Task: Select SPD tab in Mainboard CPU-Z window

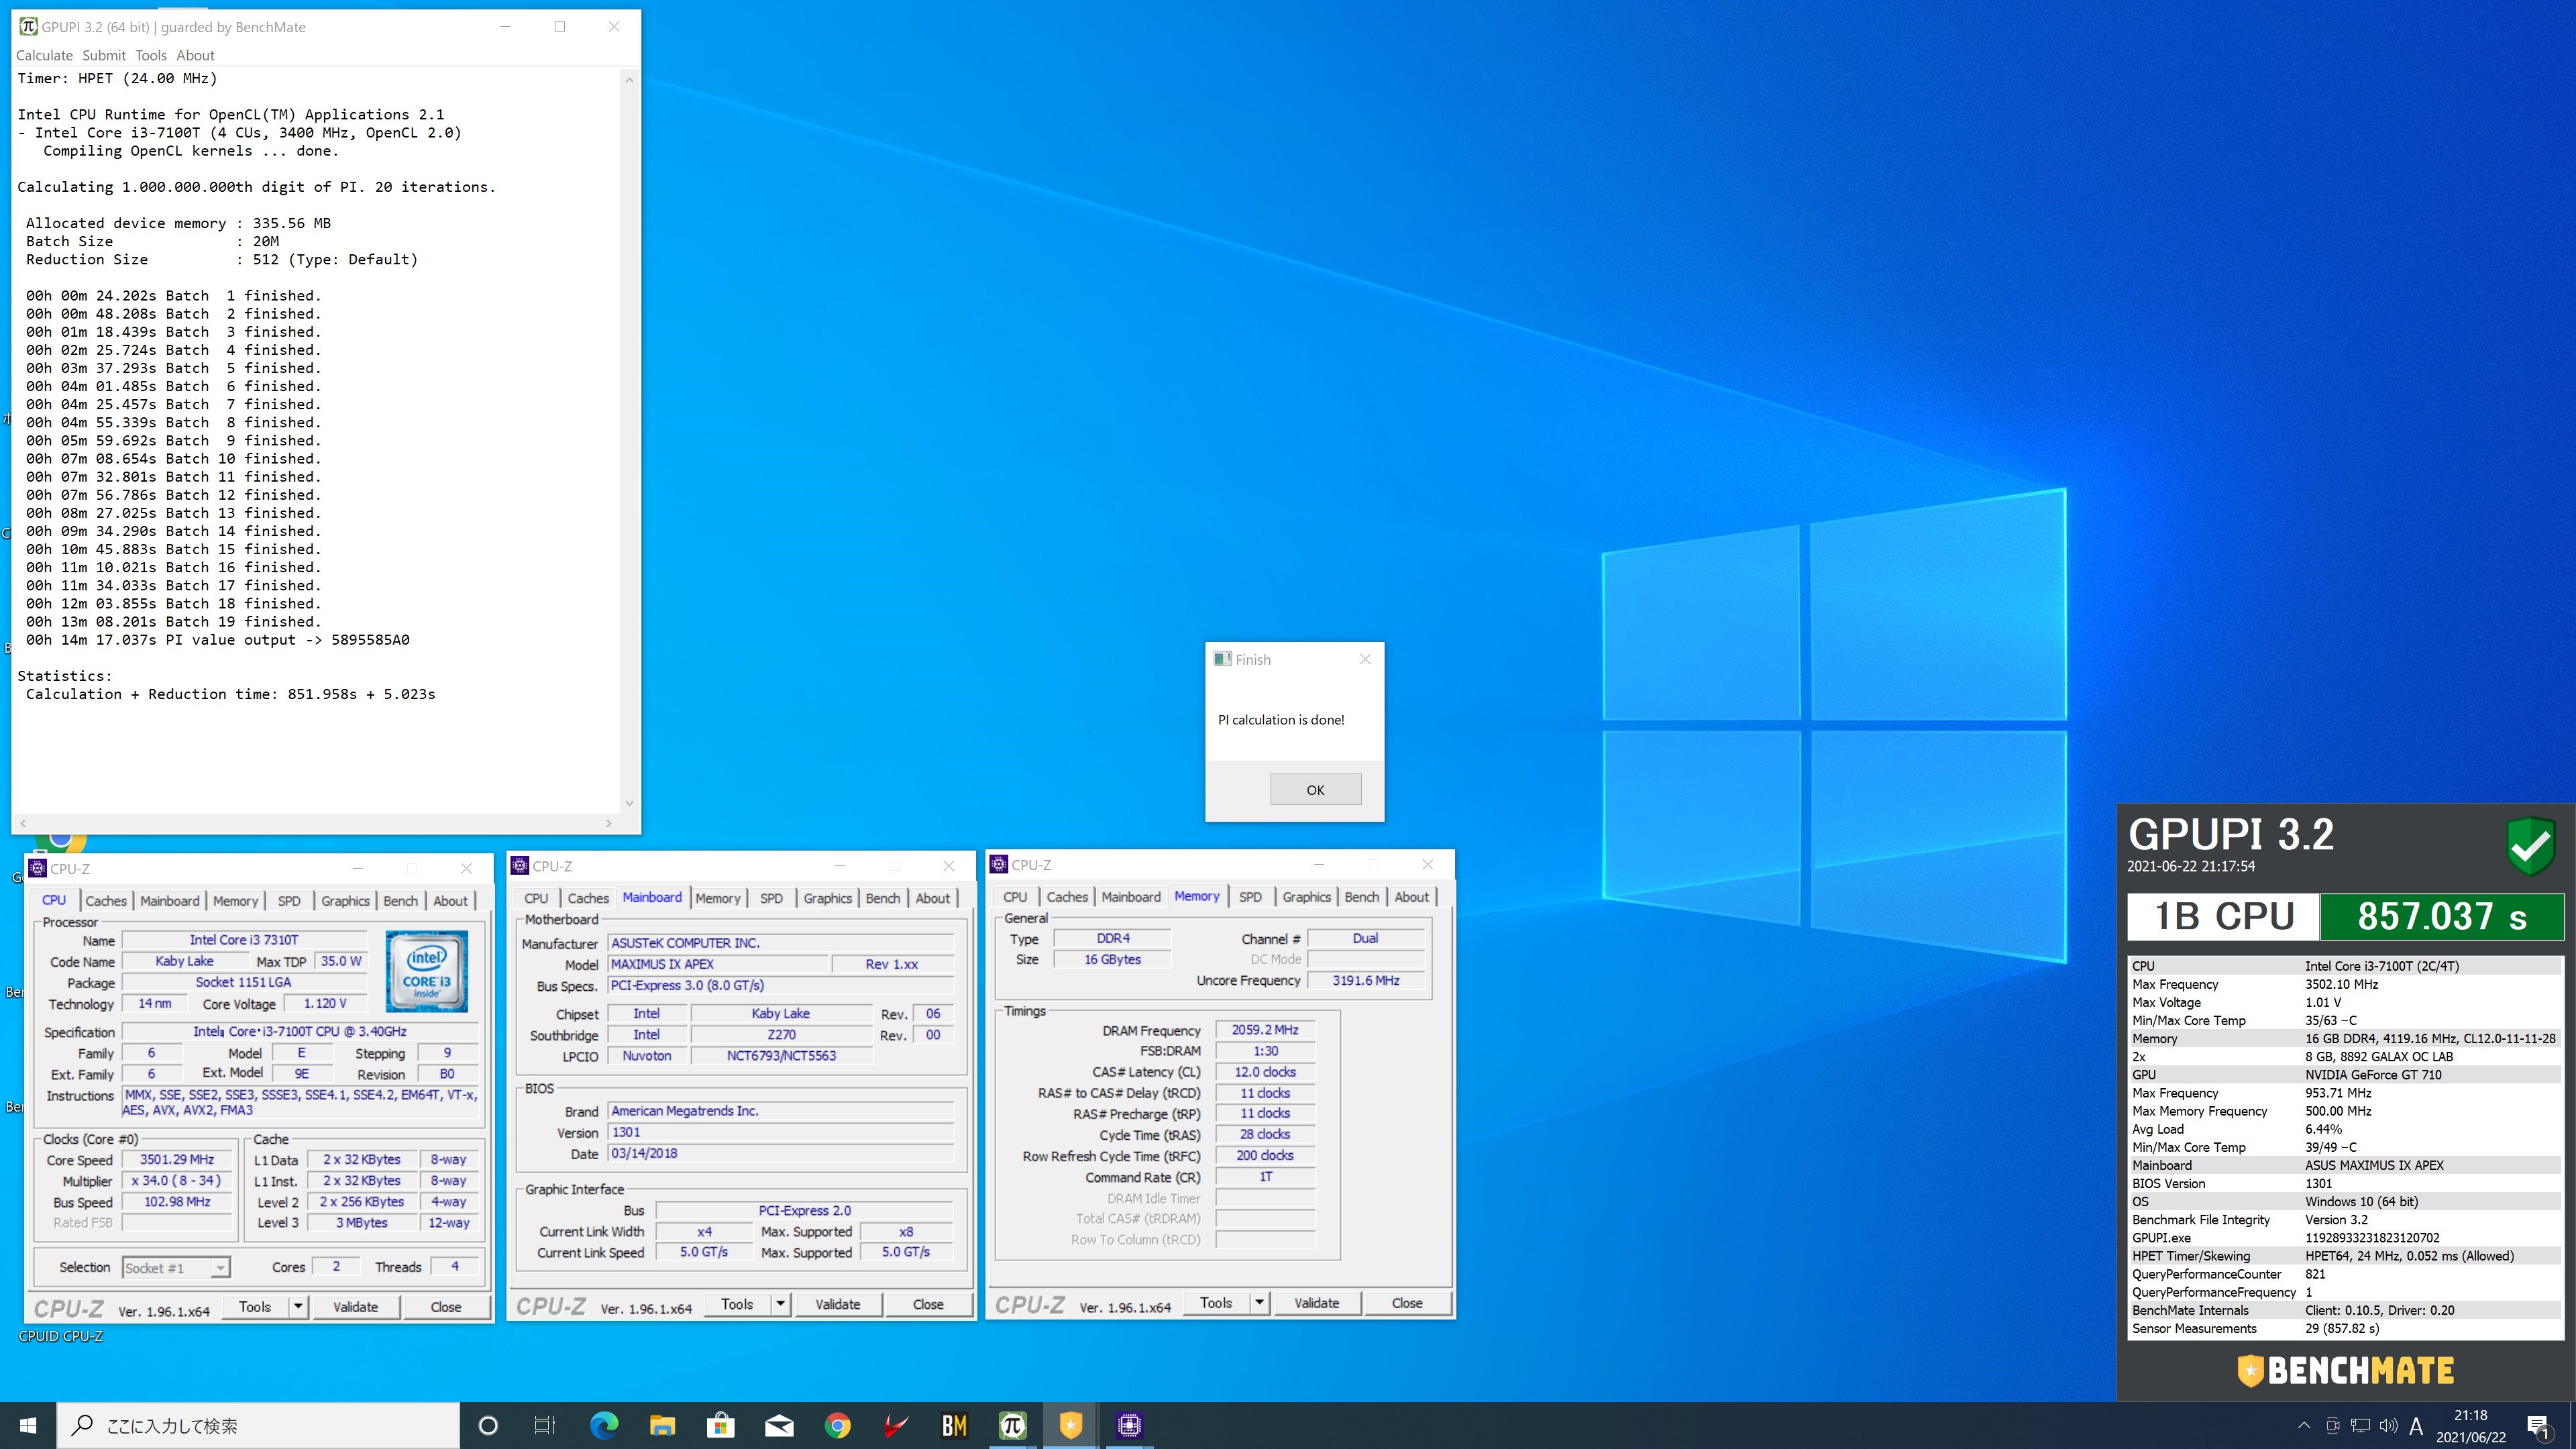Action: point(771,898)
